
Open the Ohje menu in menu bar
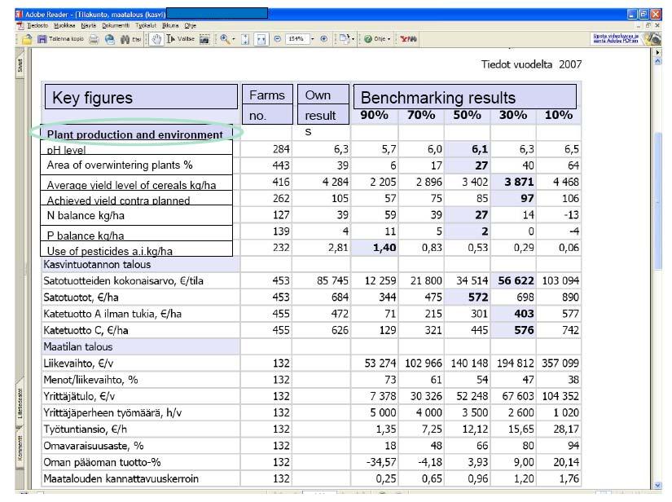[x=191, y=26]
